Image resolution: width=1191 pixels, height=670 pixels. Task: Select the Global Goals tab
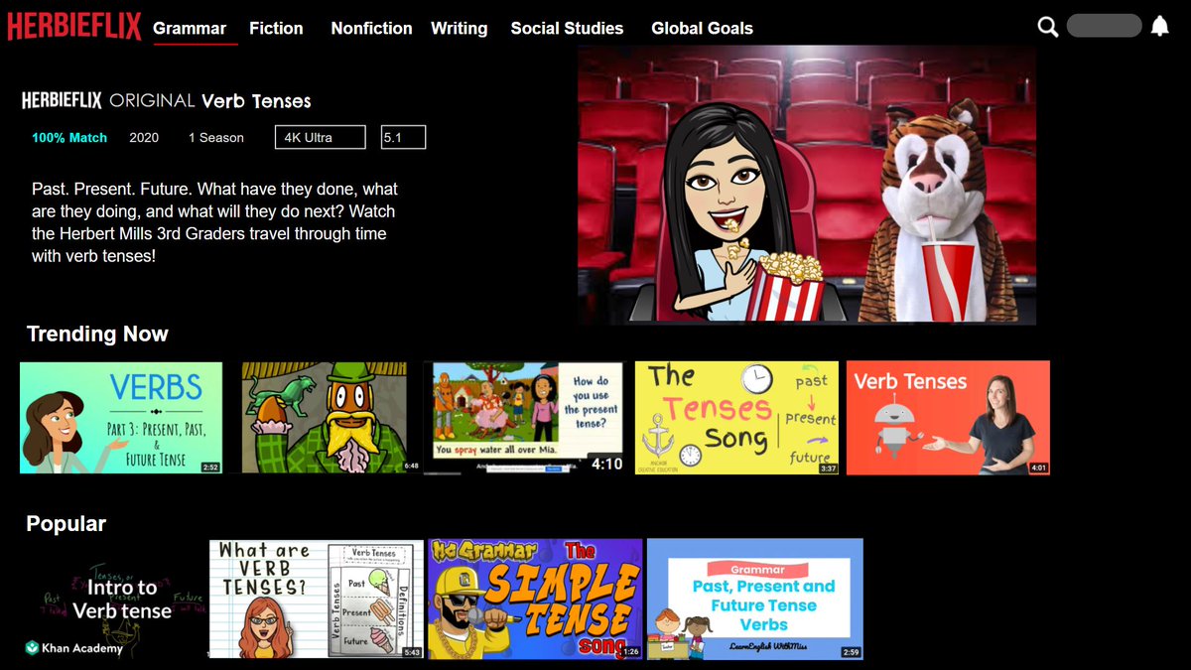702,28
